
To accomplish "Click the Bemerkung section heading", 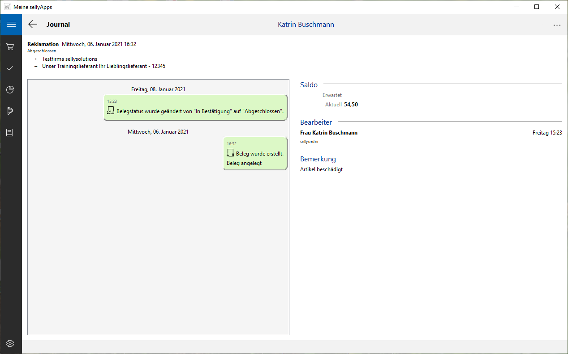I will (x=318, y=159).
